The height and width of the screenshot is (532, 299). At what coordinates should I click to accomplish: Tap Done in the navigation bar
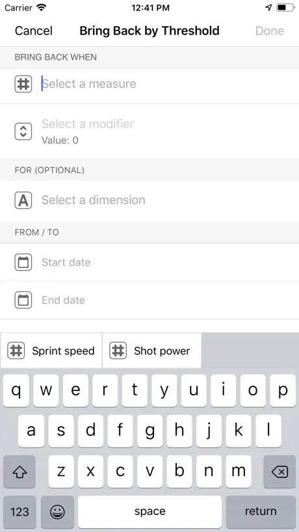point(270,31)
